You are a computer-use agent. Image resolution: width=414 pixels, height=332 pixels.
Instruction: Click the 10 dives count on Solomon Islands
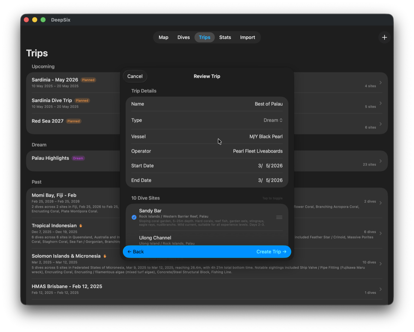369,262
